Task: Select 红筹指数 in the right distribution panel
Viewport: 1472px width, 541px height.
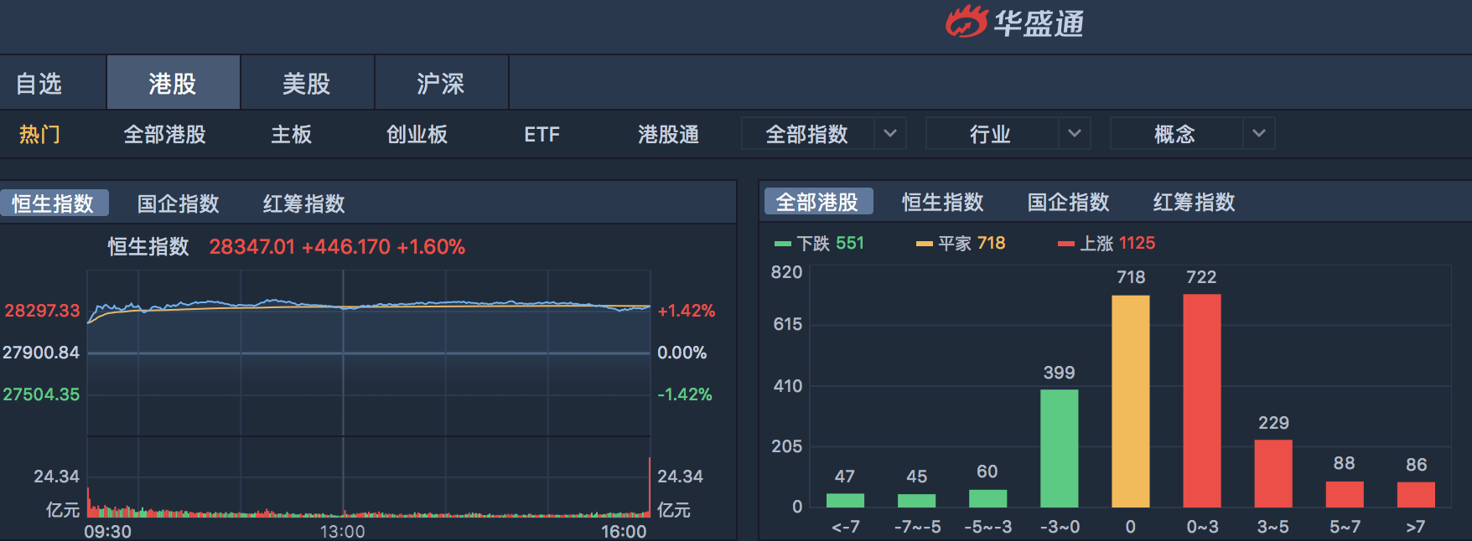Action: [1194, 202]
